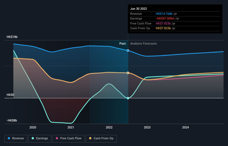Toggle the Free Cash Flow legend button
The width and height of the screenshot is (228, 146).
coord(69,138)
